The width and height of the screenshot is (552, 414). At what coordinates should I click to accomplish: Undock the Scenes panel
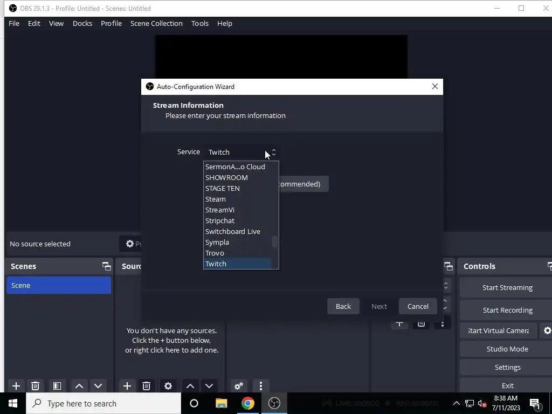(x=106, y=266)
